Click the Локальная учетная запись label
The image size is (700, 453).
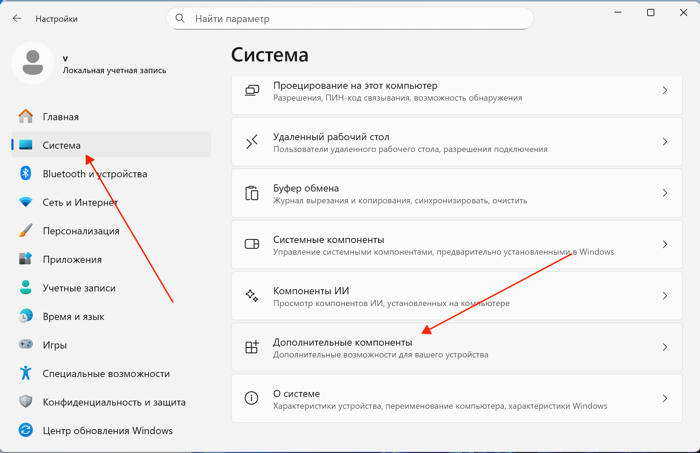pyautogui.click(x=115, y=70)
